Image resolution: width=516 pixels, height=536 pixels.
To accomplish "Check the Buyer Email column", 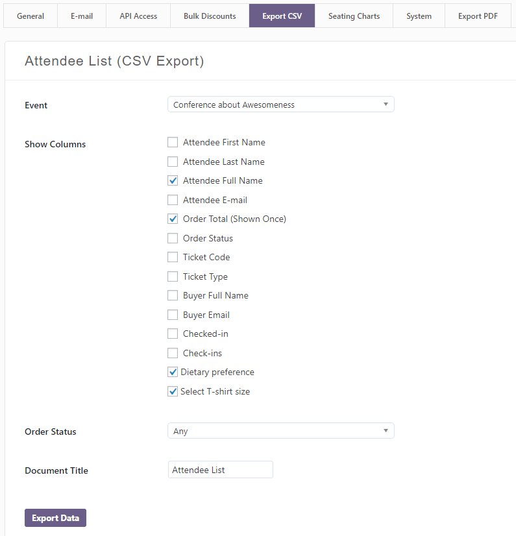I will tap(173, 315).
